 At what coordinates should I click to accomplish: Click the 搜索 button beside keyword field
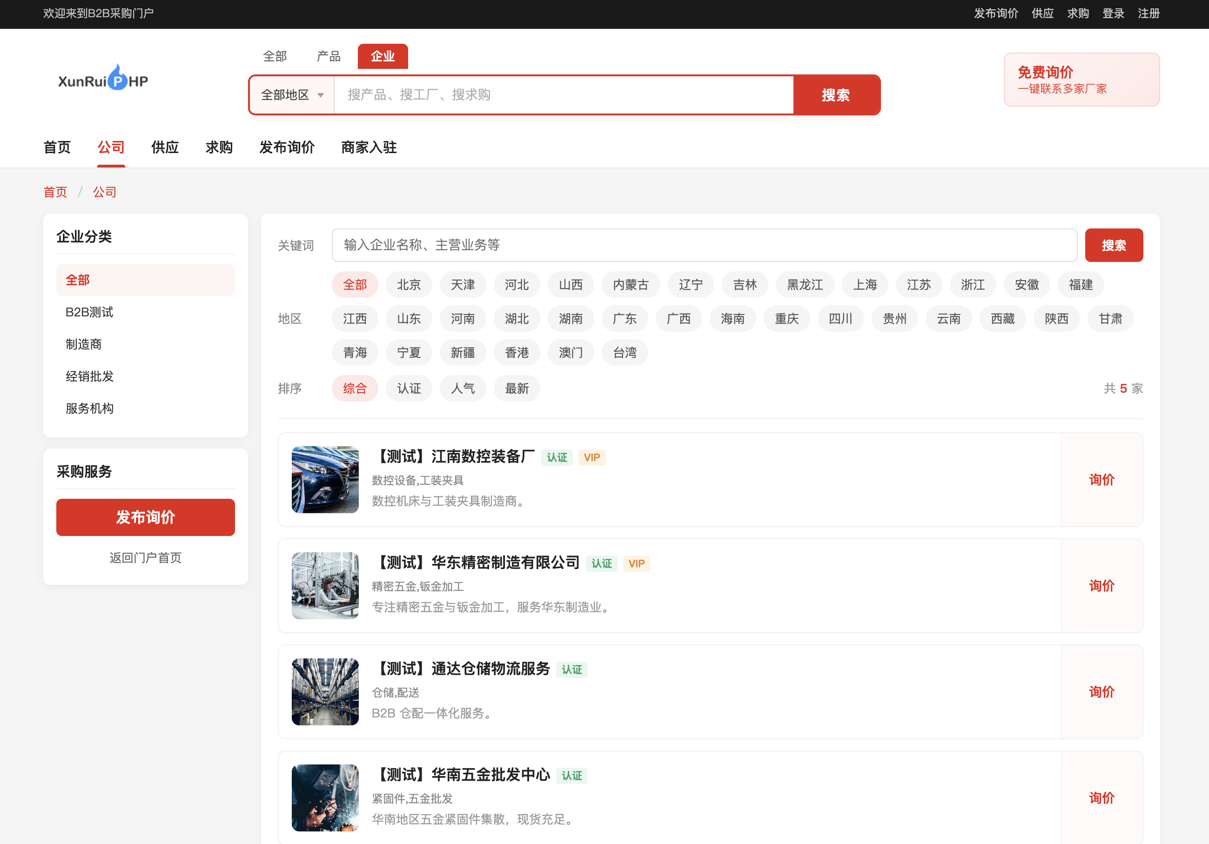point(1114,245)
